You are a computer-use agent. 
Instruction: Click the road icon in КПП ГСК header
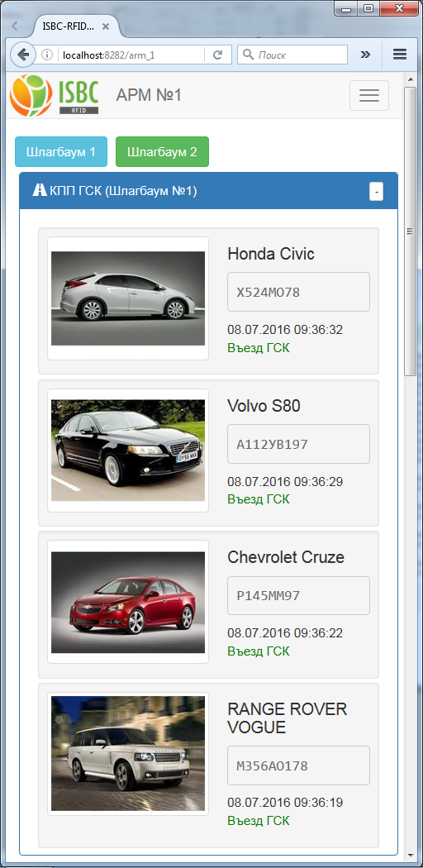tap(40, 190)
